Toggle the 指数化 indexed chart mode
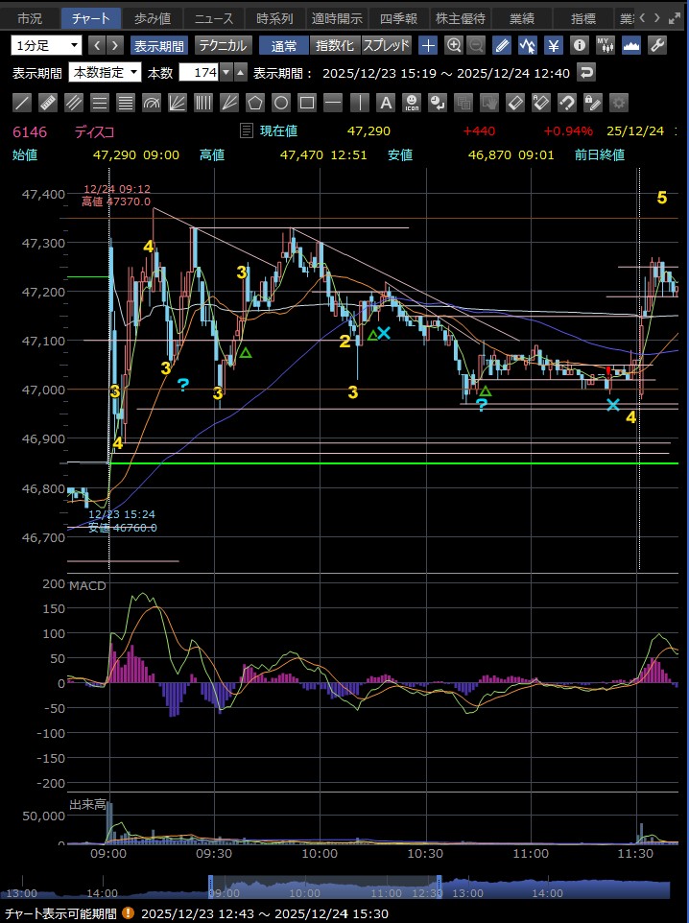 tap(334, 45)
